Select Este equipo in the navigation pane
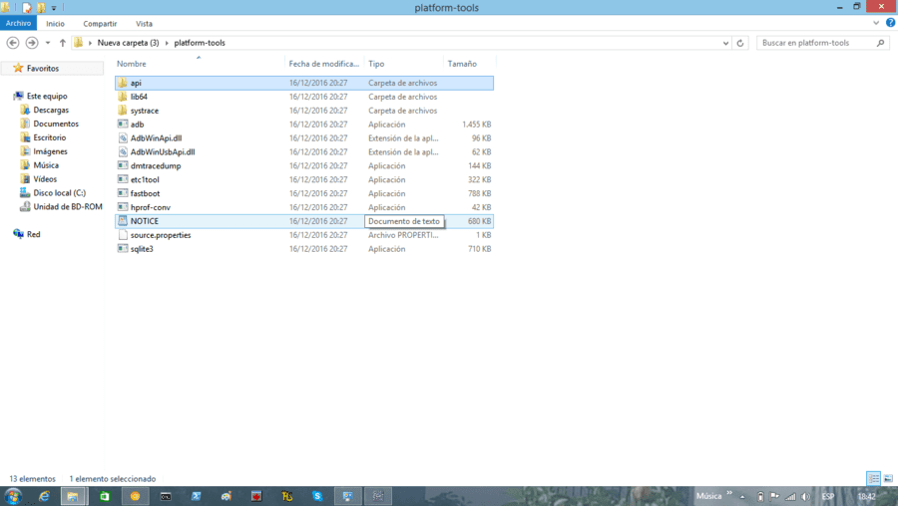The height and width of the screenshot is (506, 898). tap(47, 96)
